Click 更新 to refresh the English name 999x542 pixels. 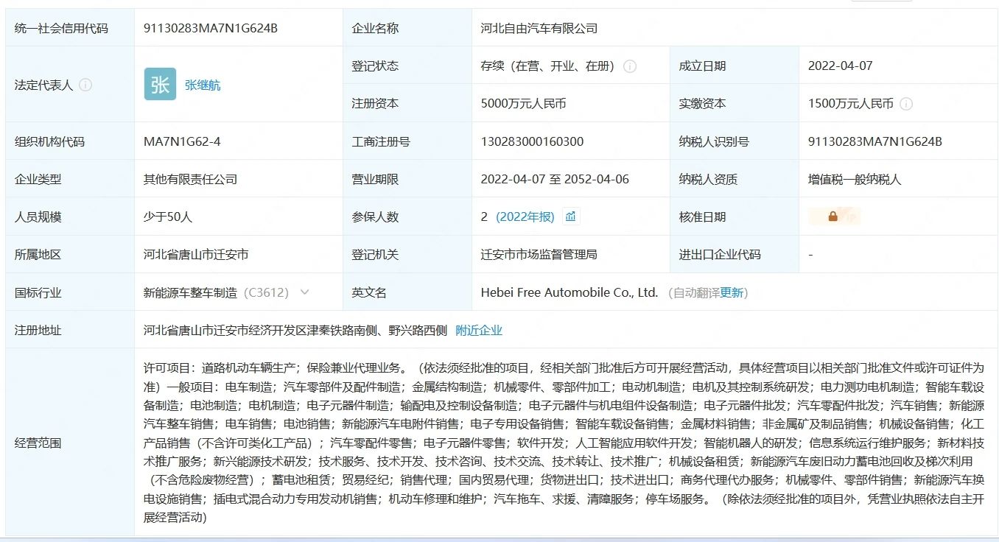(732, 292)
